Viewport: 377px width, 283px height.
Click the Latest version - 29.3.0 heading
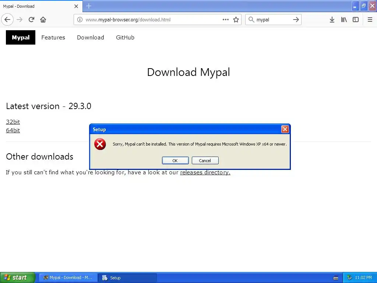(49, 106)
